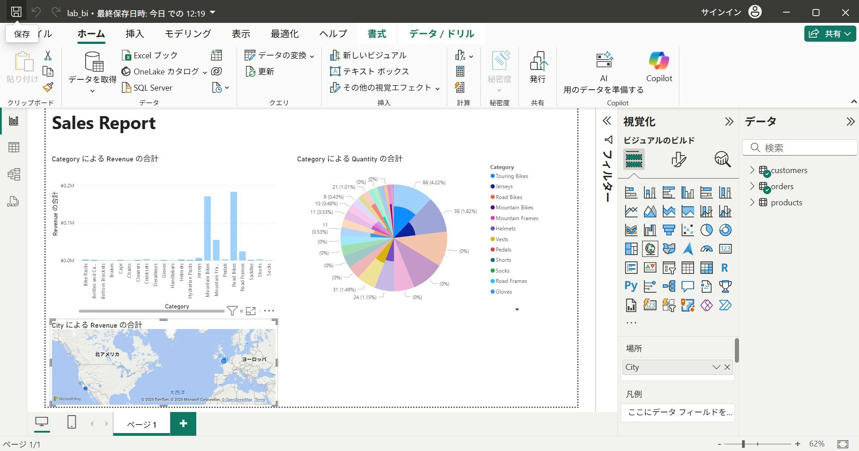Click 更新 to refresh the data

click(259, 71)
